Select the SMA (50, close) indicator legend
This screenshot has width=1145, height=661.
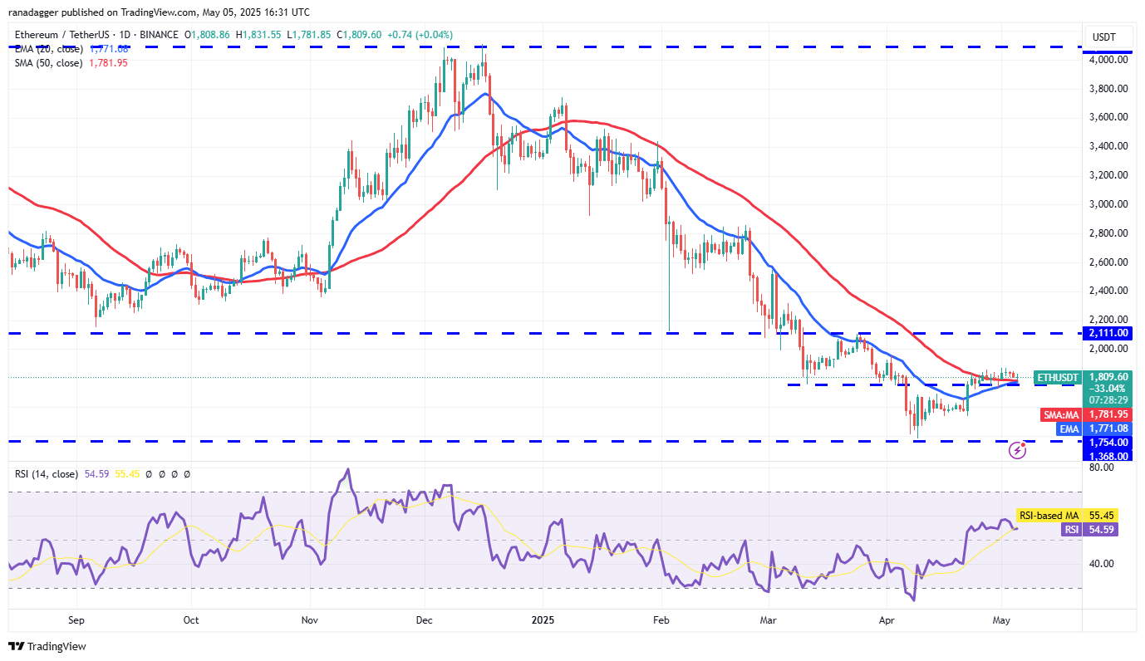(x=50, y=62)
